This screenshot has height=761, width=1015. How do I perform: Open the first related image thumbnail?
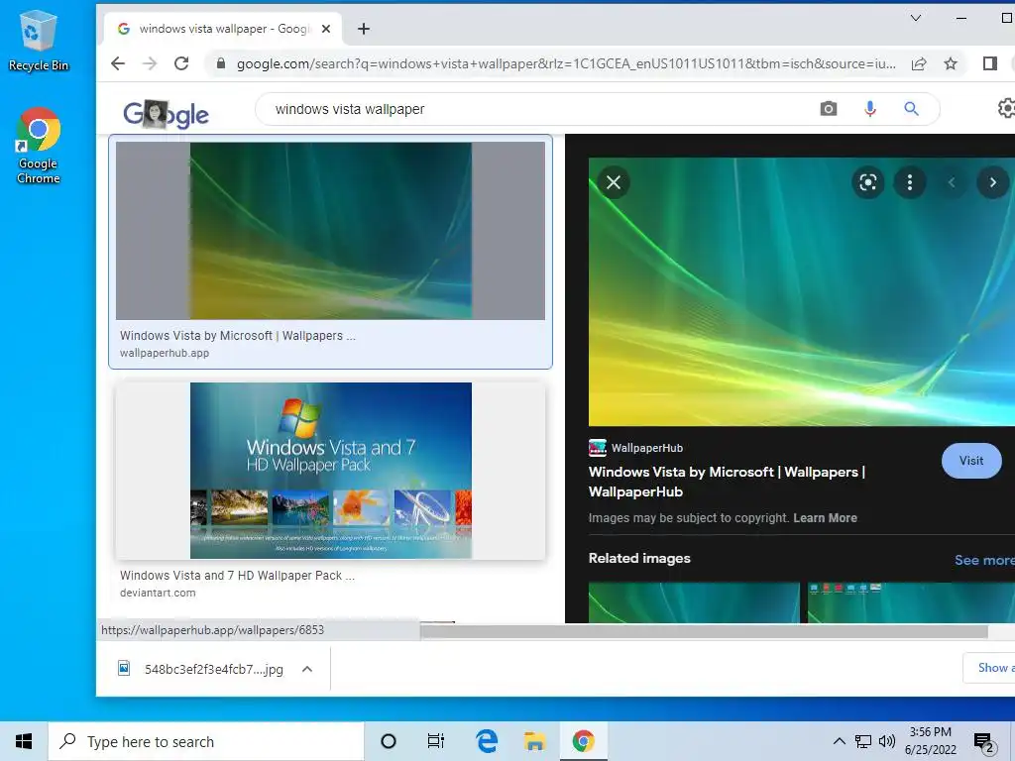pyautogui.click(x=694, y=602)
